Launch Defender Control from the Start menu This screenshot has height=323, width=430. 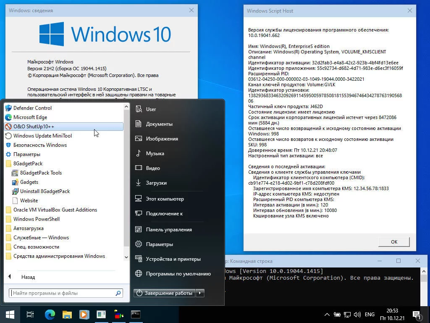[32, 108]
